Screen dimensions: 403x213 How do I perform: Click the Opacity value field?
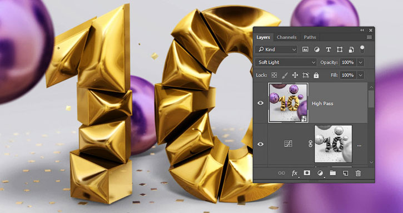348,62
